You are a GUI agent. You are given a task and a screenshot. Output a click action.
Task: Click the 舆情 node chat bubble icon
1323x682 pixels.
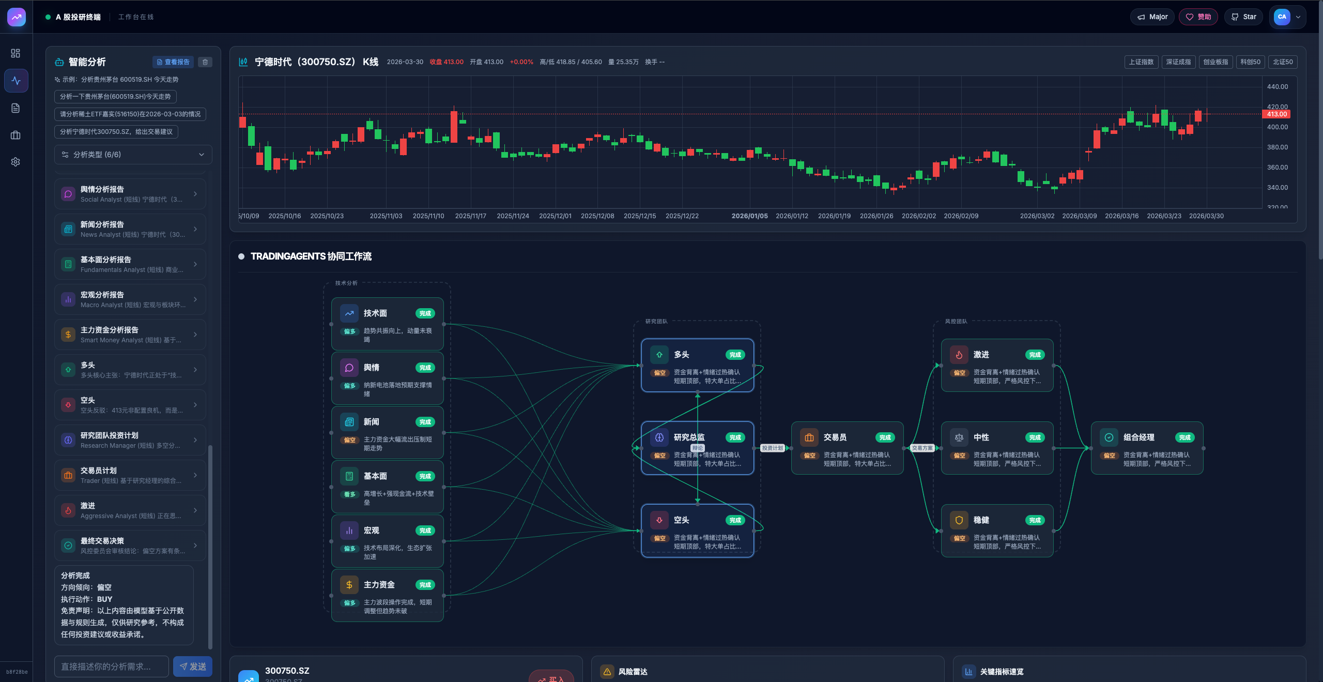coord(349,368)
